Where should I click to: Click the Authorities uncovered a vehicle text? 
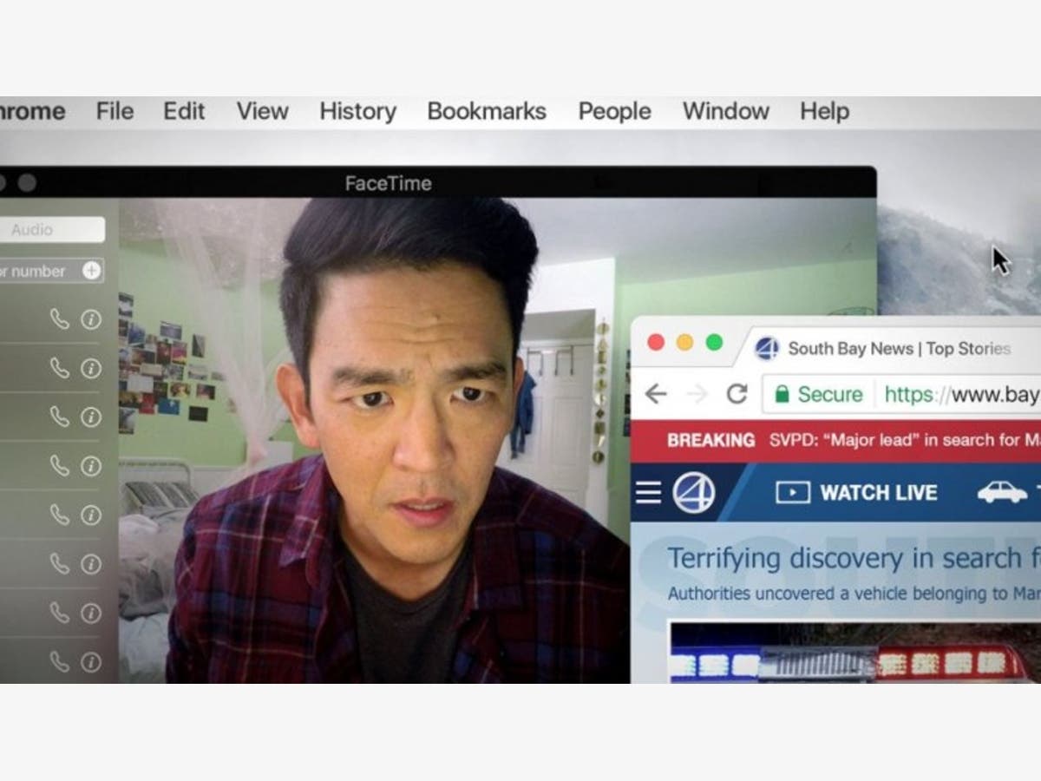tap(854, 594)
